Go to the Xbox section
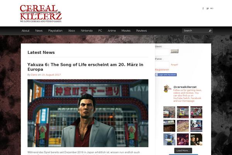Viewport: 232px width, 155px height. 72,31
